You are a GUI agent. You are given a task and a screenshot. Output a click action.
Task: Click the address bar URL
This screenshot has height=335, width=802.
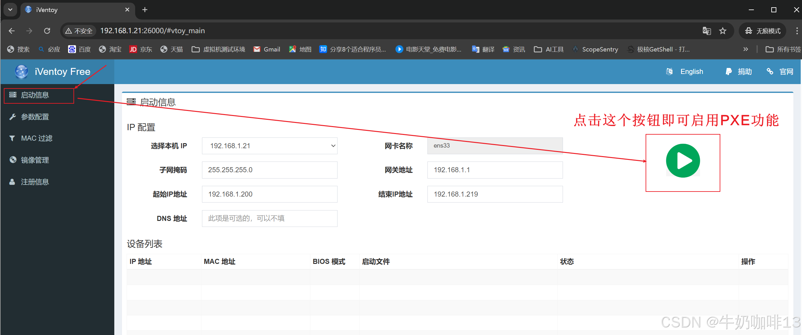153,31
